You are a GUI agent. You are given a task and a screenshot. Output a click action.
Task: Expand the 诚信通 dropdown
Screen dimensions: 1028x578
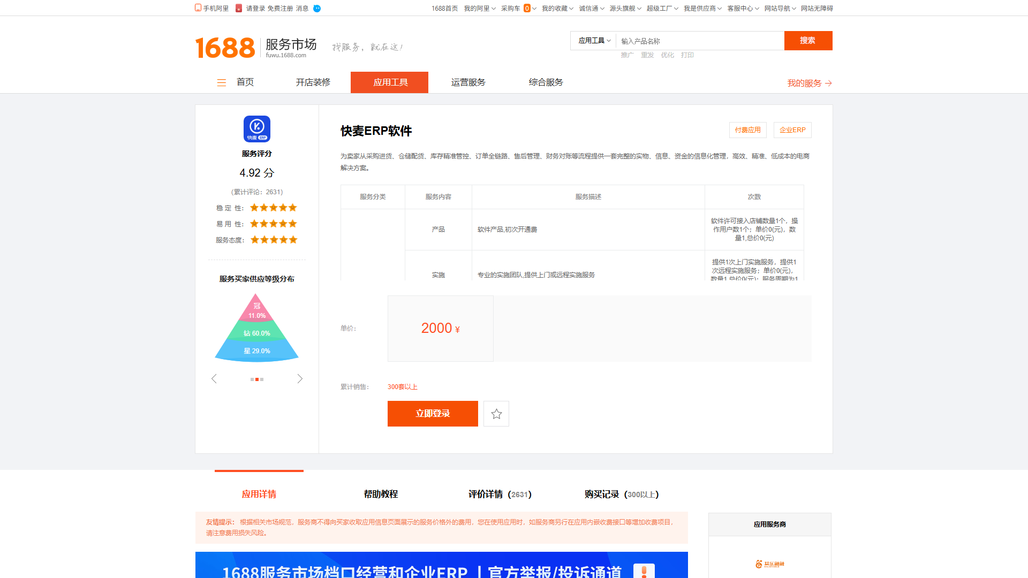point(592,9)
